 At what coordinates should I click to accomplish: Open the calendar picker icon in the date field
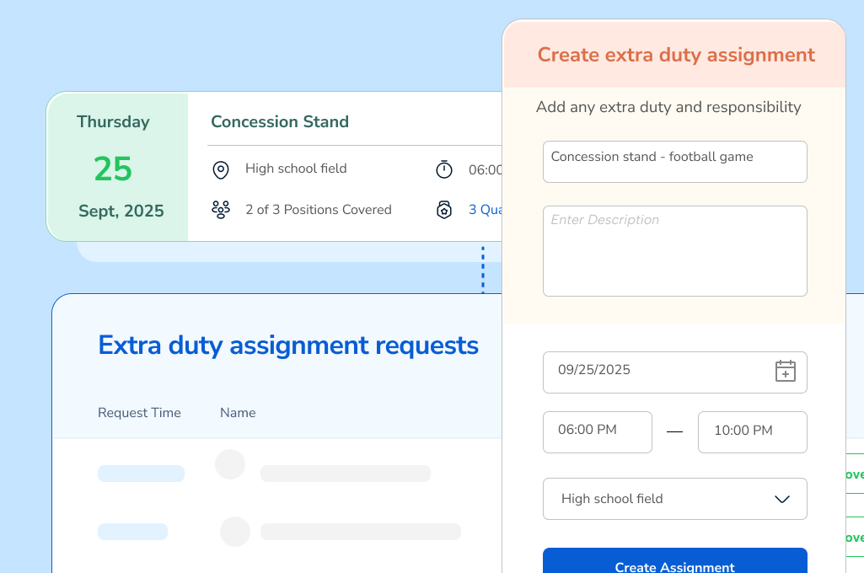(786, 372)
